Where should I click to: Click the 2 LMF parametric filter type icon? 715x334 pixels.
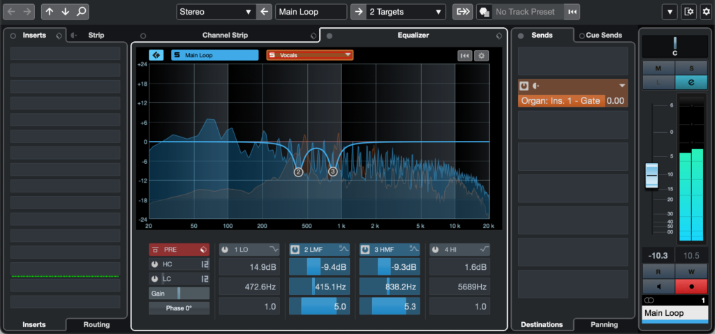pyautogui.click(x=344, y=249)
